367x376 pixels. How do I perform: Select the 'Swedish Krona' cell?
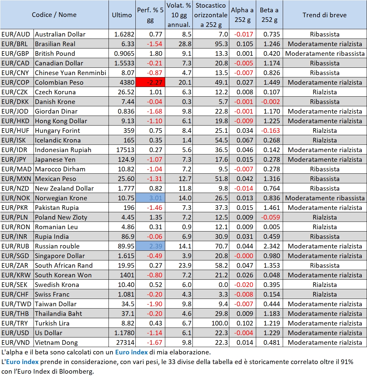click(x=71, y=285)
